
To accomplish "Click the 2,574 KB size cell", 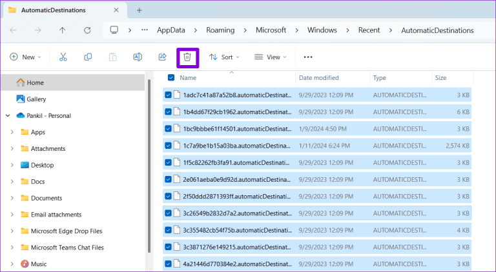I will click(x=457, y=146).
